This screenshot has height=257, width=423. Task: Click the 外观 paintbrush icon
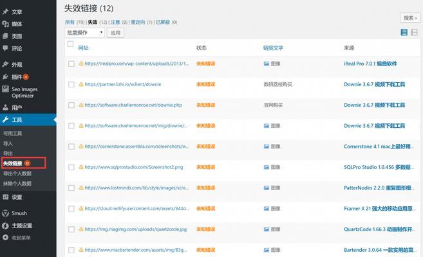pyautogui.click(x=5, y=64)
